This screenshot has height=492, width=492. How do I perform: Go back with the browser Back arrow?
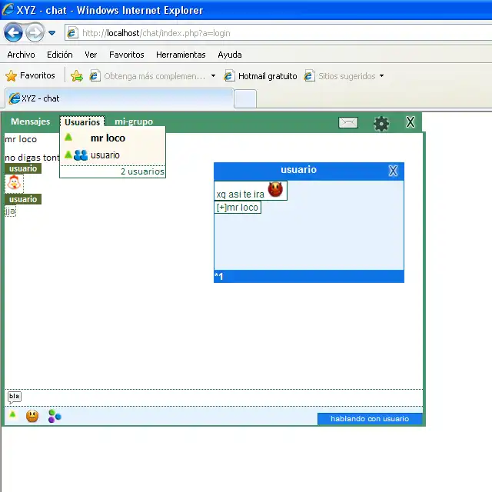13,32
